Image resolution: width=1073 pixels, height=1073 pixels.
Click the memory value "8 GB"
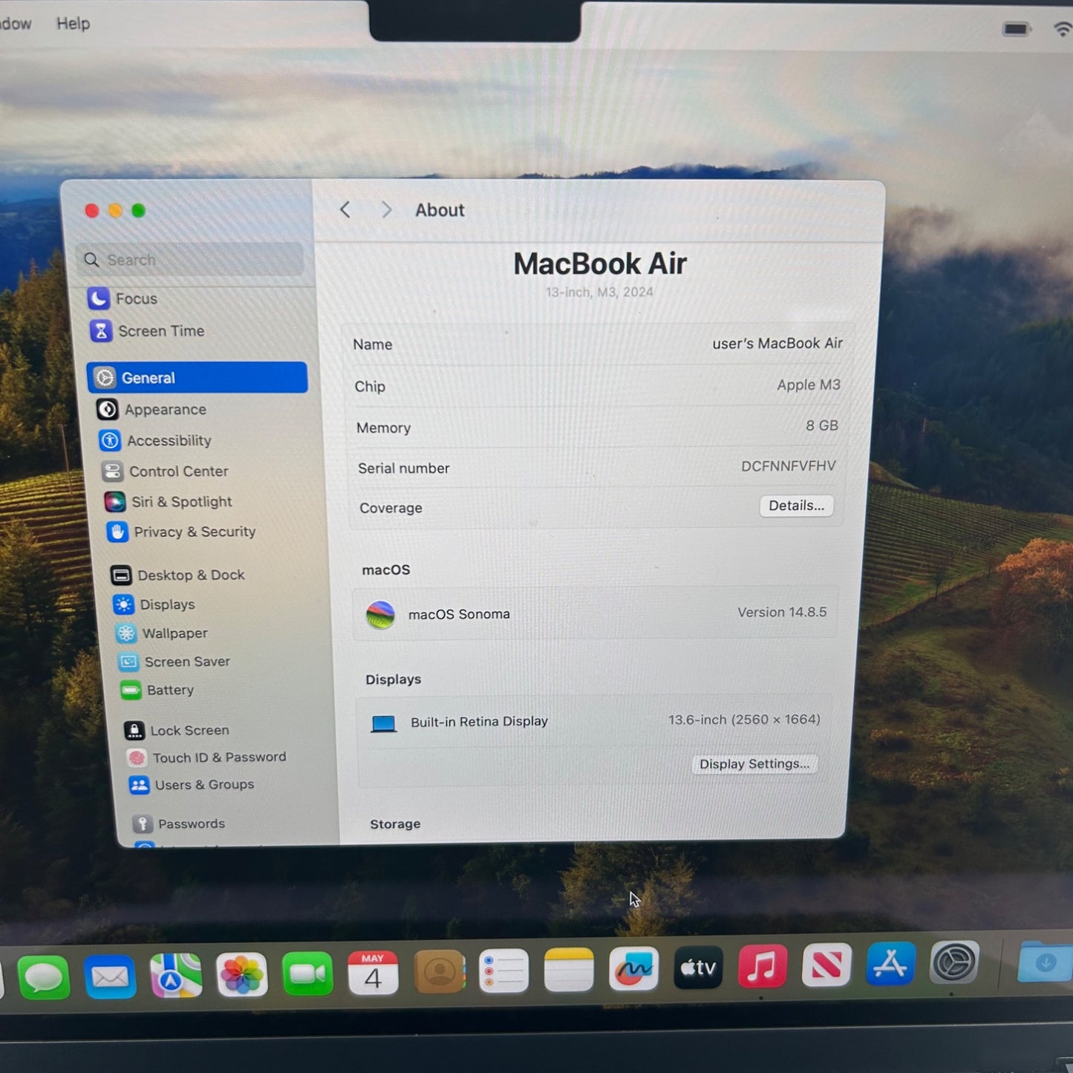(822, 425)
